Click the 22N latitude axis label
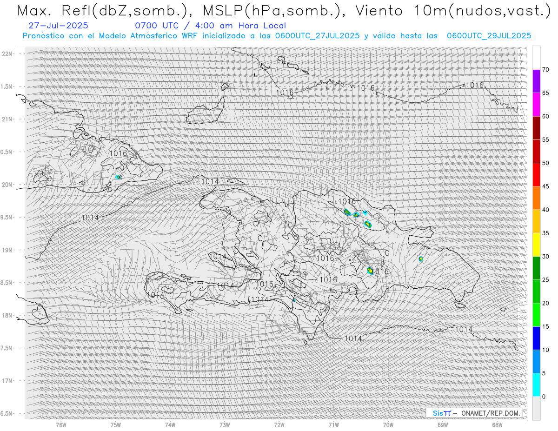 7,53
